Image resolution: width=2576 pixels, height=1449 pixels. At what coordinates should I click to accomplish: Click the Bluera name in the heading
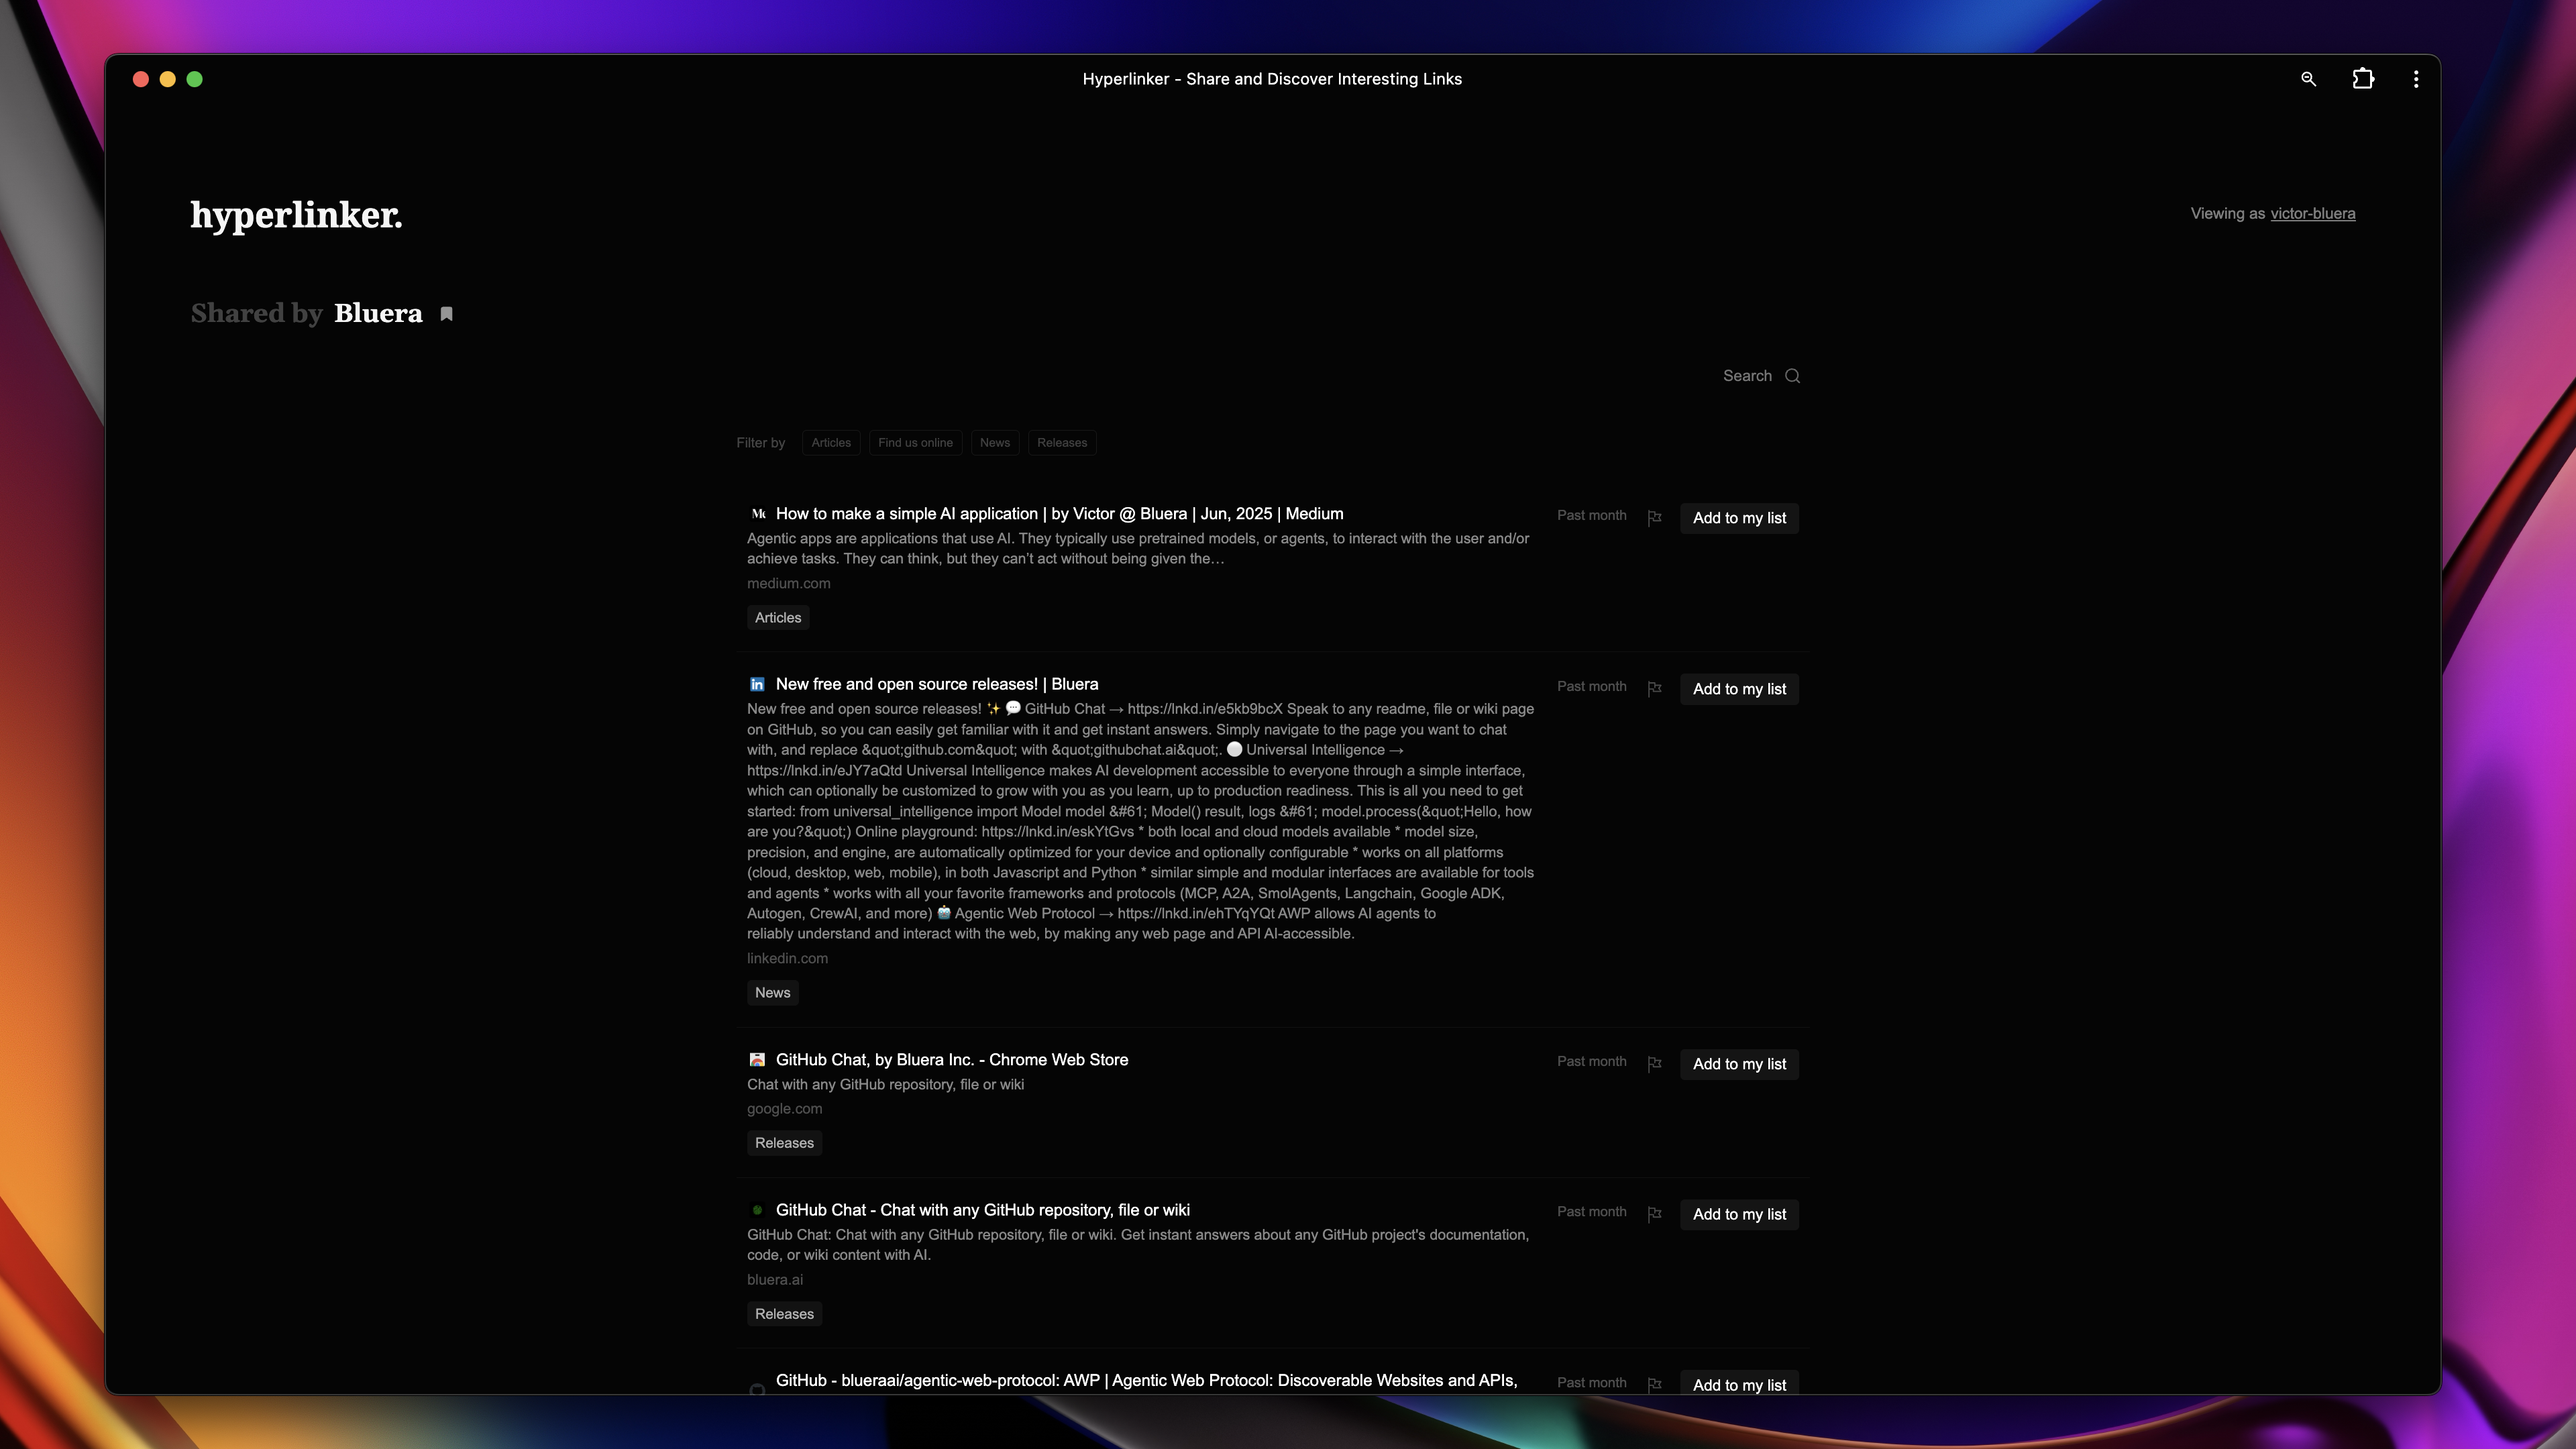click(378, 313)
